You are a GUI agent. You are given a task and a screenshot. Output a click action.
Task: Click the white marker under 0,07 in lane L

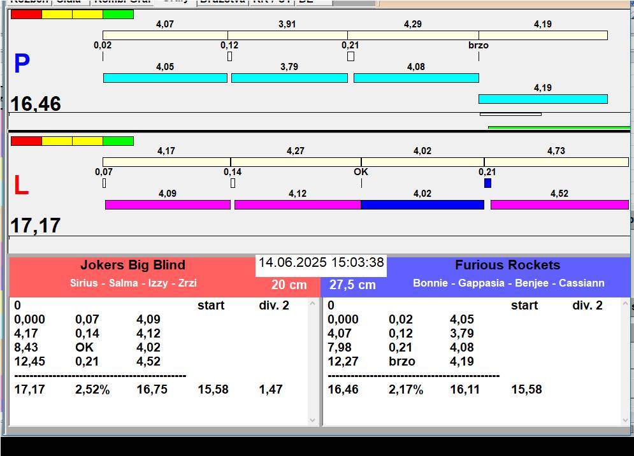[x=104, y=183]
